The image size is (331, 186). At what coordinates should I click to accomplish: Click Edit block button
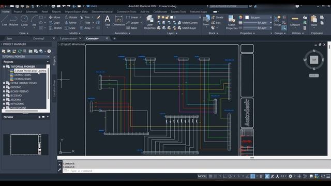point(216,23)
